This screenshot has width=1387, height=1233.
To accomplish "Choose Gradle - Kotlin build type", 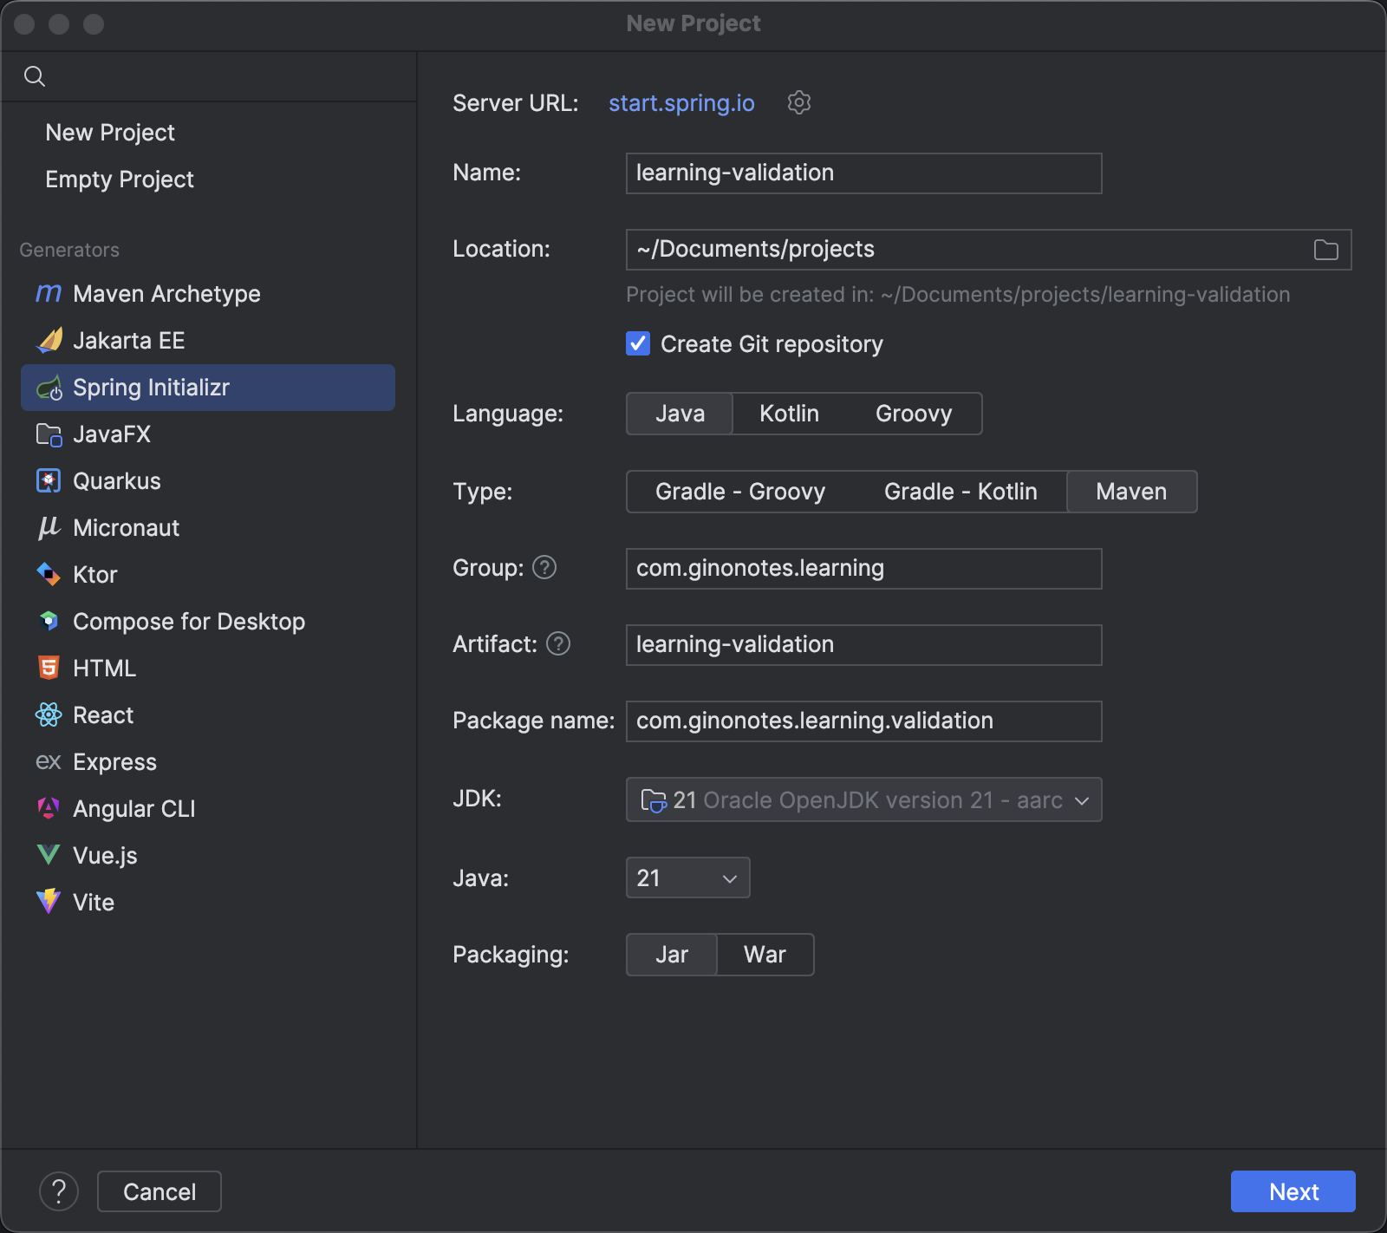I will [x=960, y=492].
